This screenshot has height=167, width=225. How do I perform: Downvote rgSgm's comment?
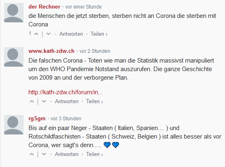point(44,154)
